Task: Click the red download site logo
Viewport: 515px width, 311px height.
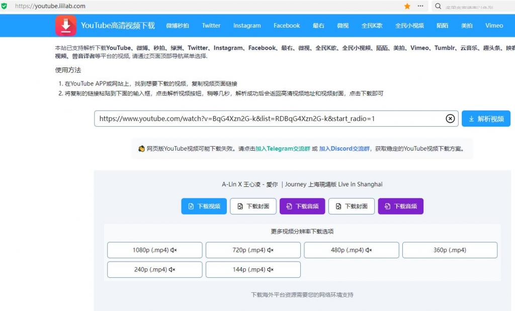Action: pos(66,25)
